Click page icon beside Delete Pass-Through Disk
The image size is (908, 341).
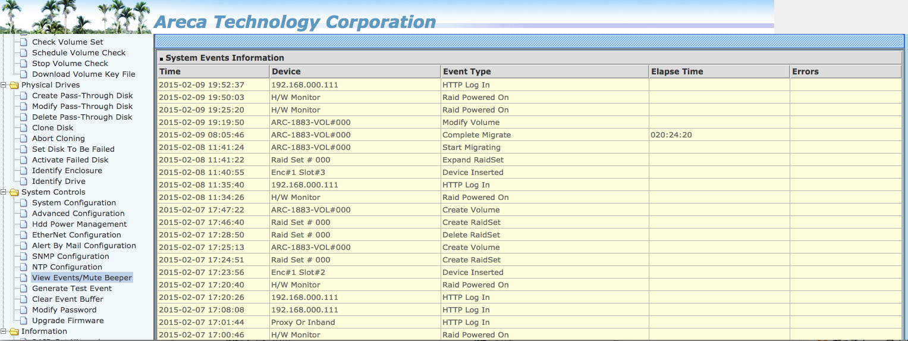click(x=24, y=117)
